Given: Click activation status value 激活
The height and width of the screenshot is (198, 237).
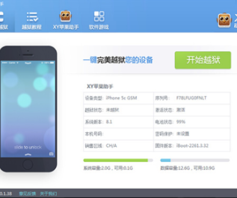Looking at the screenshot, I should click(x=181, y=110).
